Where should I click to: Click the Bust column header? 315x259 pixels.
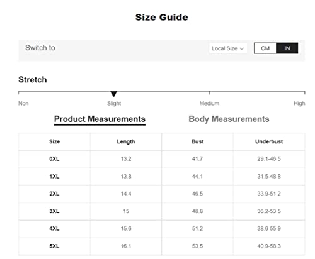pyautogui.click(x=197, y=141)
